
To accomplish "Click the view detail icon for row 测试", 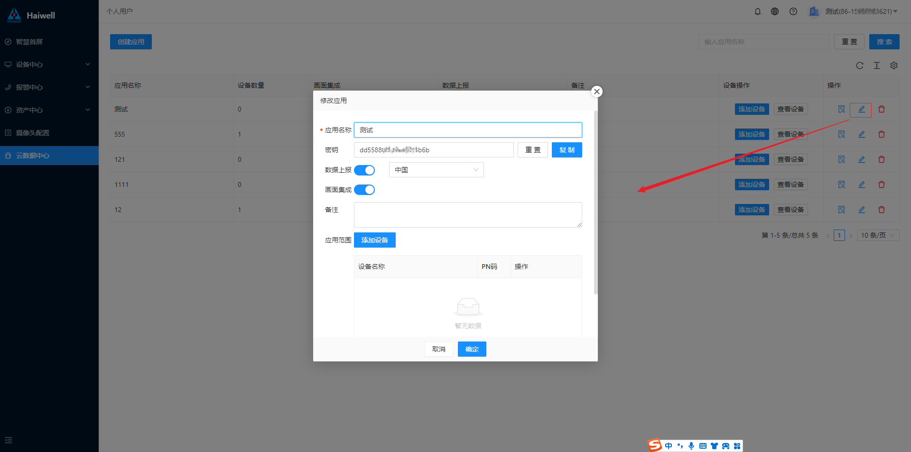I will 842,109.
